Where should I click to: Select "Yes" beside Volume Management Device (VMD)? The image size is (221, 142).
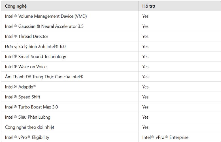click(x=145, y=16)
